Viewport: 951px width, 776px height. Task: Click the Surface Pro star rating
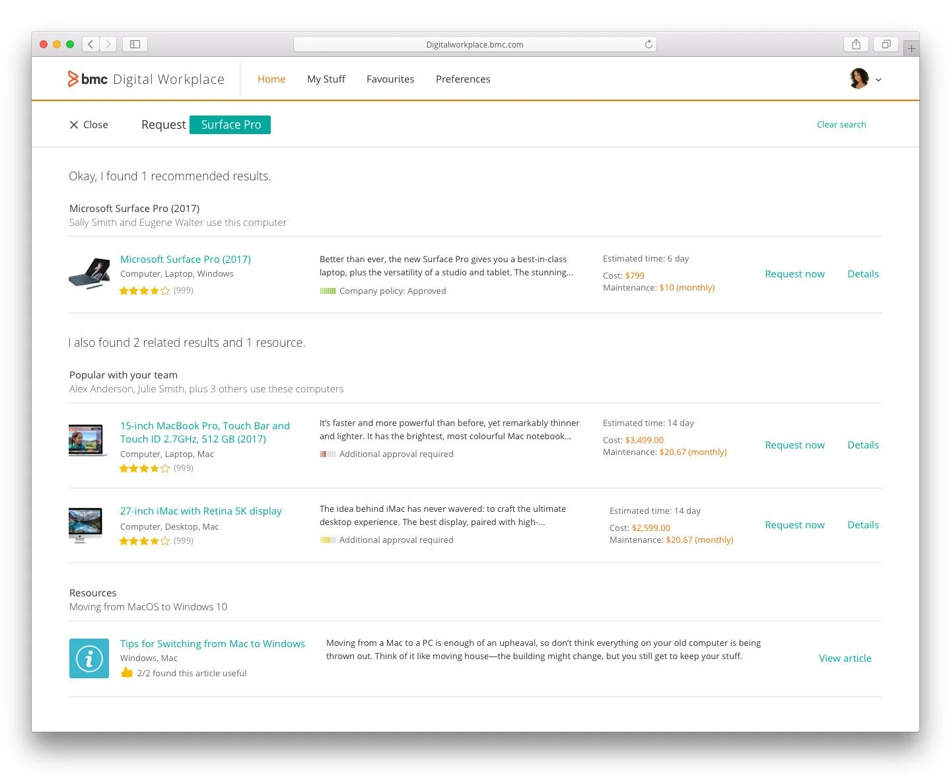[x=144, y=291]
